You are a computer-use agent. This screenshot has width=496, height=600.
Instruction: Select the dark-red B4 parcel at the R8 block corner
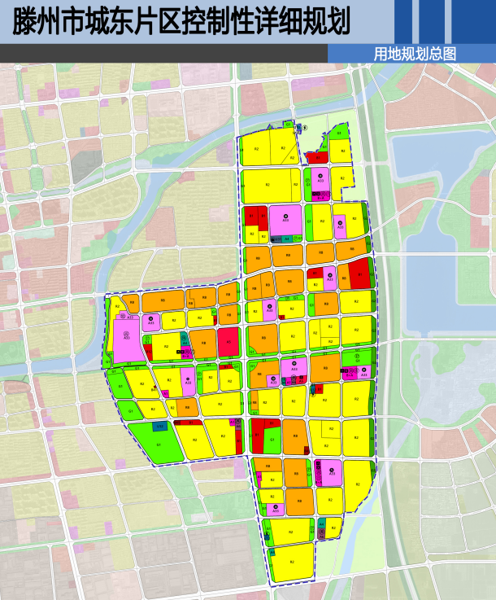click(x=307, y=451)
